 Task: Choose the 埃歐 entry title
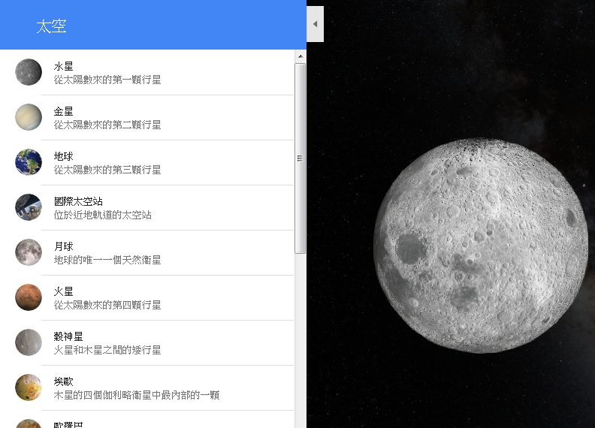click(63, 381)
